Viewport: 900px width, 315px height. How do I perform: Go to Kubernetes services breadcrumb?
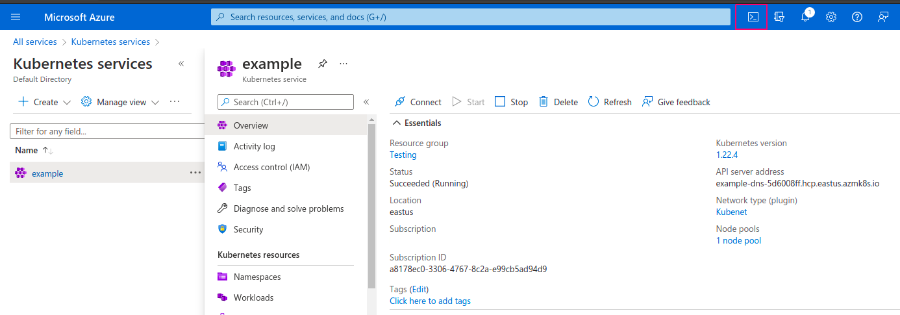point(110,42)
